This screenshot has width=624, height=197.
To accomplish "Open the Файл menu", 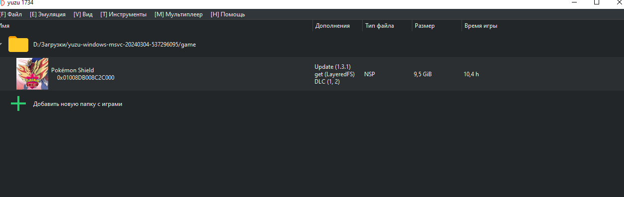I will pyautogui.click(x=11, y=14).
